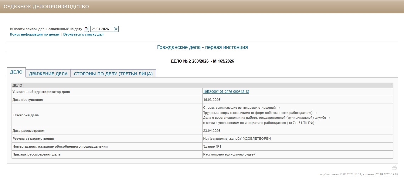Click the printer icon below the table

point(394,167)
